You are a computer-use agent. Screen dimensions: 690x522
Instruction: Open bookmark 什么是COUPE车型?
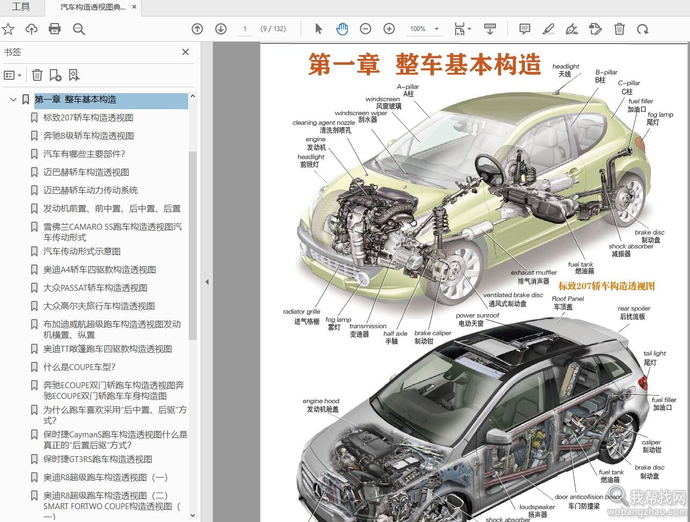(79, 367)
